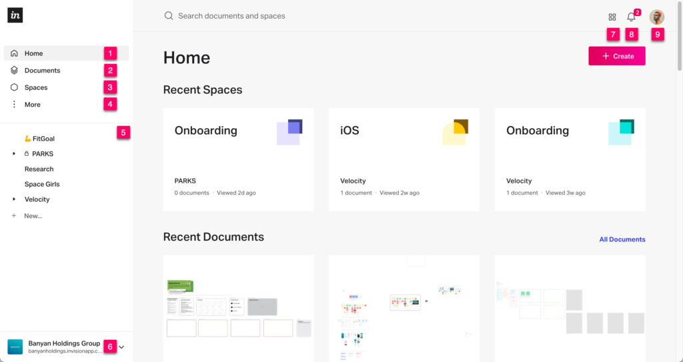Click the Banyan Holdings Group logo

tap(15, 347)
